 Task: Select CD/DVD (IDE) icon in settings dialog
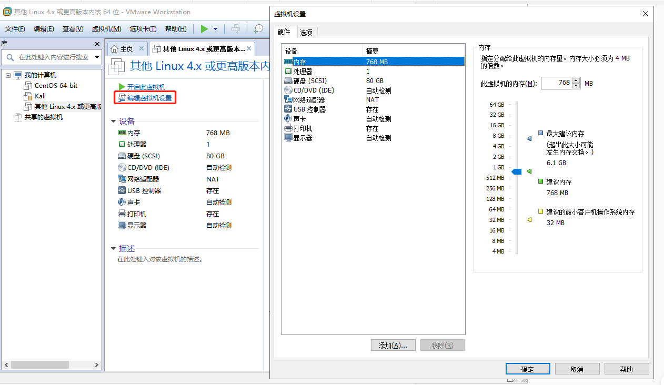click(x=288, y=90)
